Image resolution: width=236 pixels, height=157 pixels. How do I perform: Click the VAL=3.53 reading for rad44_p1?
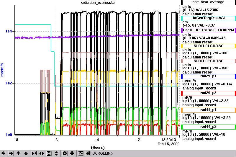222,118
